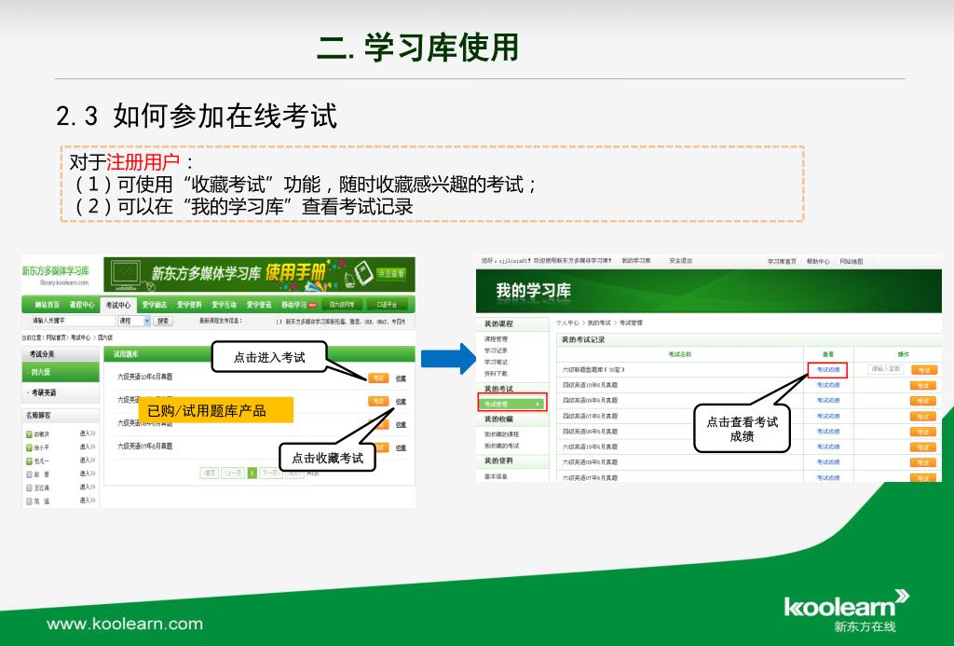
Task: Click 考试 button for 四级英语10年6月真题
Action: 923,385
